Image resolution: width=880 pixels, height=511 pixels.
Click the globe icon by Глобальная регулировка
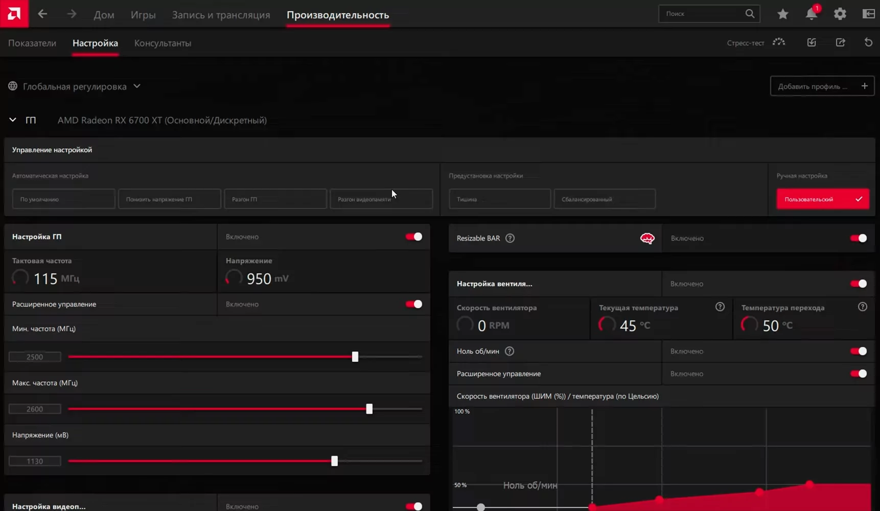point(13,86)
